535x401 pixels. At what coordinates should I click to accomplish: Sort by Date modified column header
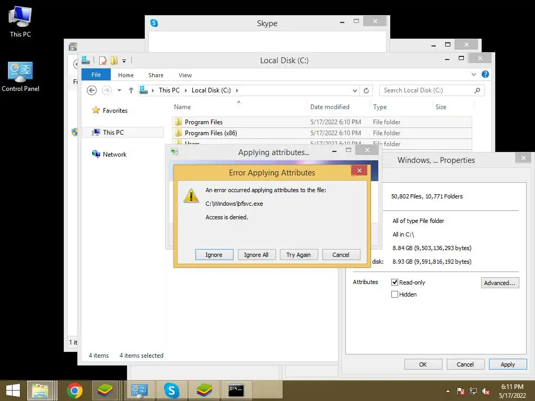(x=330, y=107)
